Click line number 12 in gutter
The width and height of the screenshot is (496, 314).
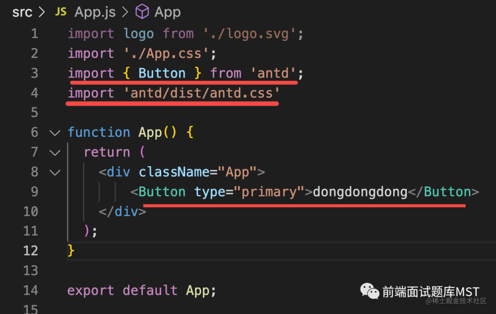[x=31, y=251]
